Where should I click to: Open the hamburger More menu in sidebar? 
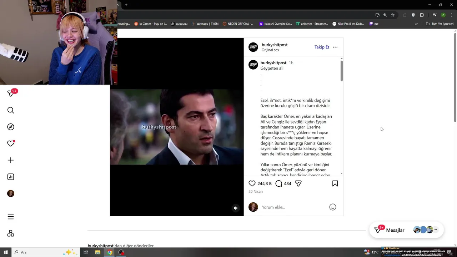point(11,217)
